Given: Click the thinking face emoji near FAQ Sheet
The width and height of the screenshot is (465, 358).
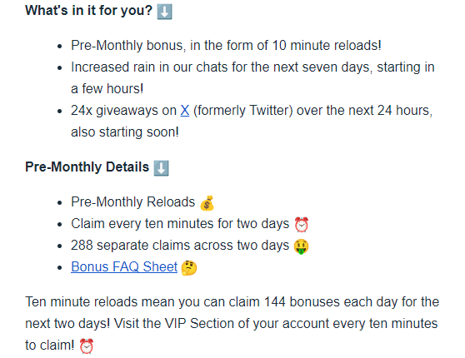Looking at the screenshot, I should tap(189, 268).
